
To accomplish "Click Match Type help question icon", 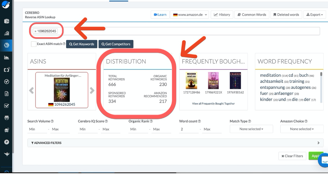I will click(249, 121).
